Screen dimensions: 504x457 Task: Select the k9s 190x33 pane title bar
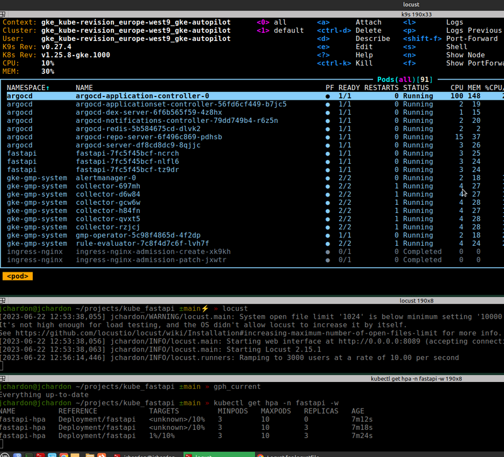(252, 14)
